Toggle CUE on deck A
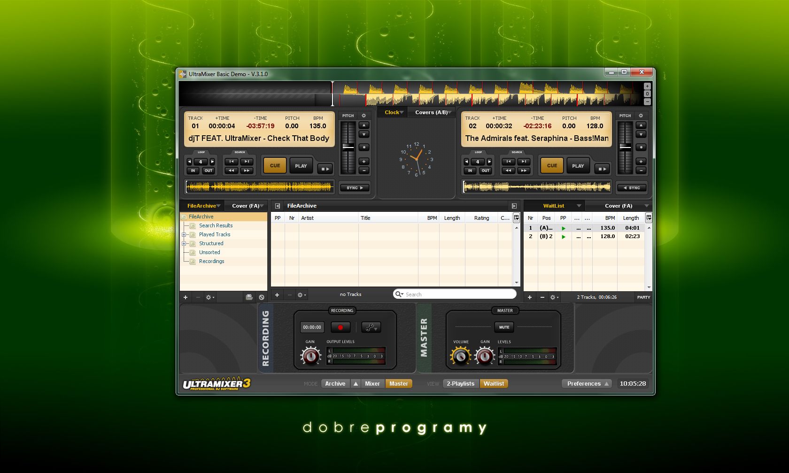Viewport: 789px width, 473px height. (x=275, y=165)
